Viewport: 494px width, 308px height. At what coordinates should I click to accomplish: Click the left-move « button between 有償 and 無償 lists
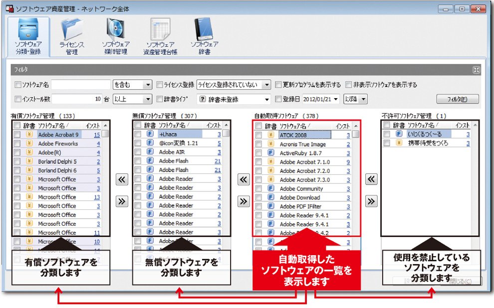(x=122, y=179)
